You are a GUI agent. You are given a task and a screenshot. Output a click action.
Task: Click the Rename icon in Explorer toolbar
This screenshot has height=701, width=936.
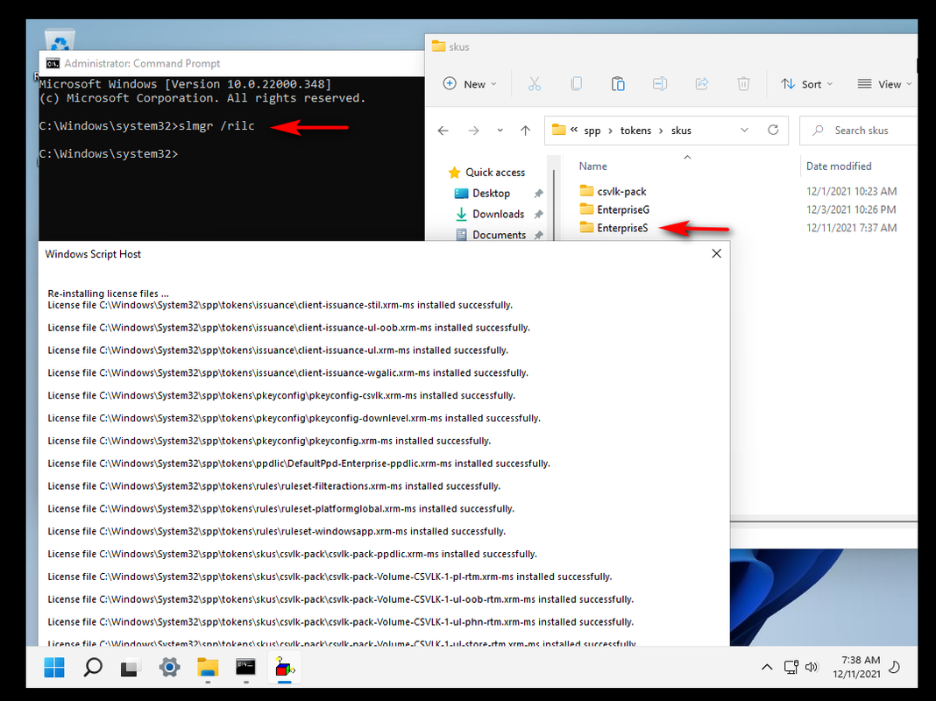pos(660,84)
